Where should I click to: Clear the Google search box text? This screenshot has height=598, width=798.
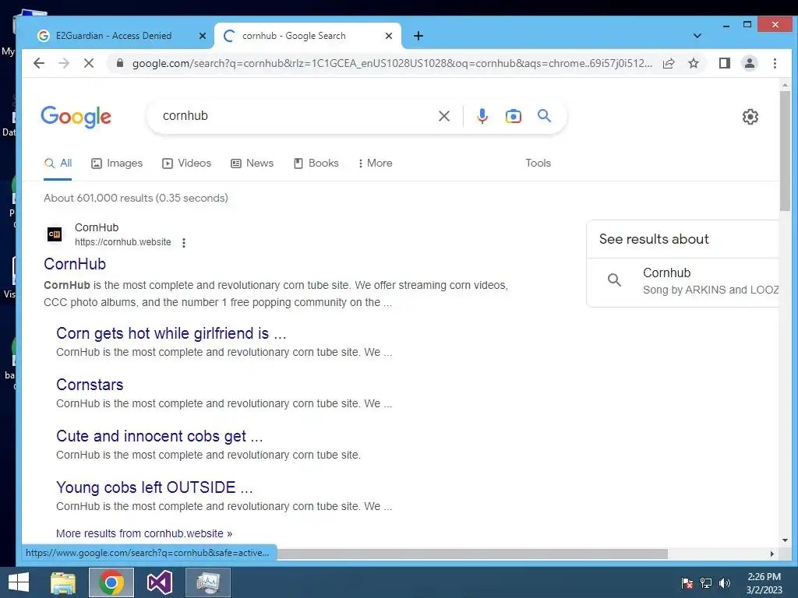click(x=443, y=116)
